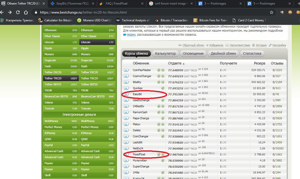
Task: Click the Несоответствие link
Action: [240, 45]
